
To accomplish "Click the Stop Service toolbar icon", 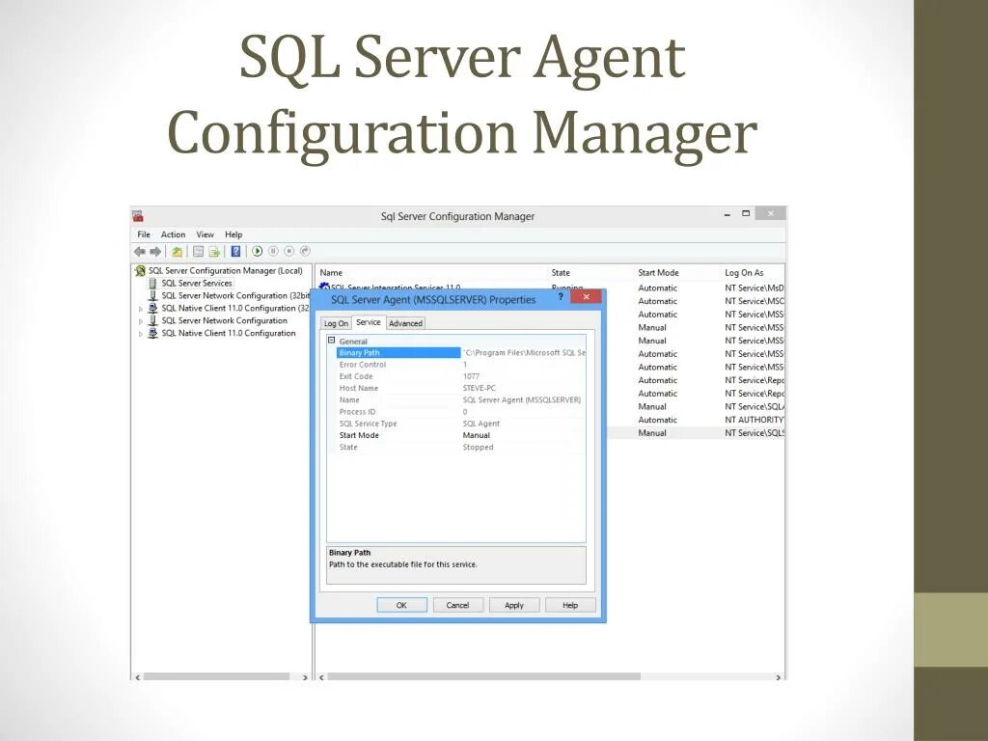I will (288, 251).
